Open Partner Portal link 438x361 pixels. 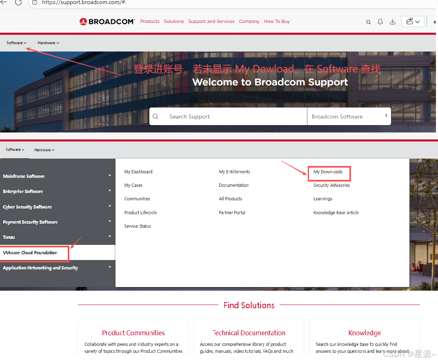pos(232,213)
